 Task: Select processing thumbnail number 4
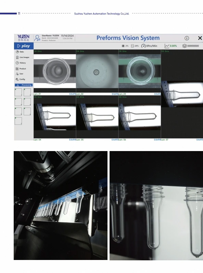(27, 102)
